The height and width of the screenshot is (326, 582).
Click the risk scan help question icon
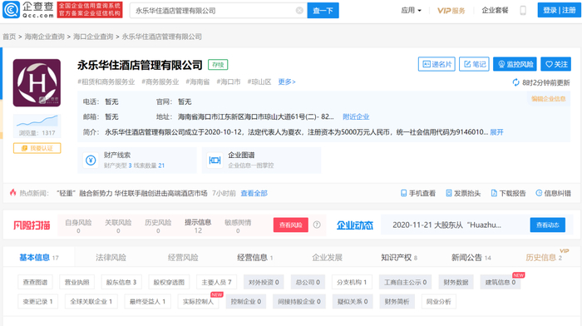coord(317,225)
